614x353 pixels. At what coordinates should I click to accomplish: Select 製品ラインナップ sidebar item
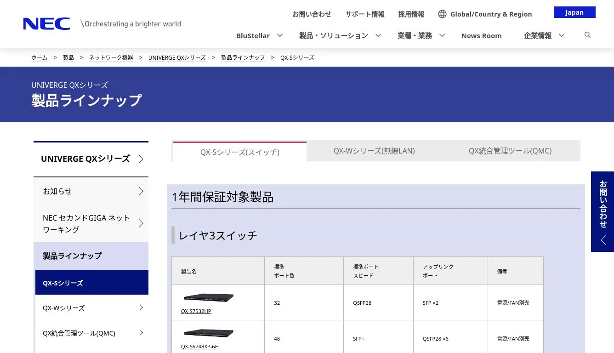pyautogui.click(x=91, y=256)
